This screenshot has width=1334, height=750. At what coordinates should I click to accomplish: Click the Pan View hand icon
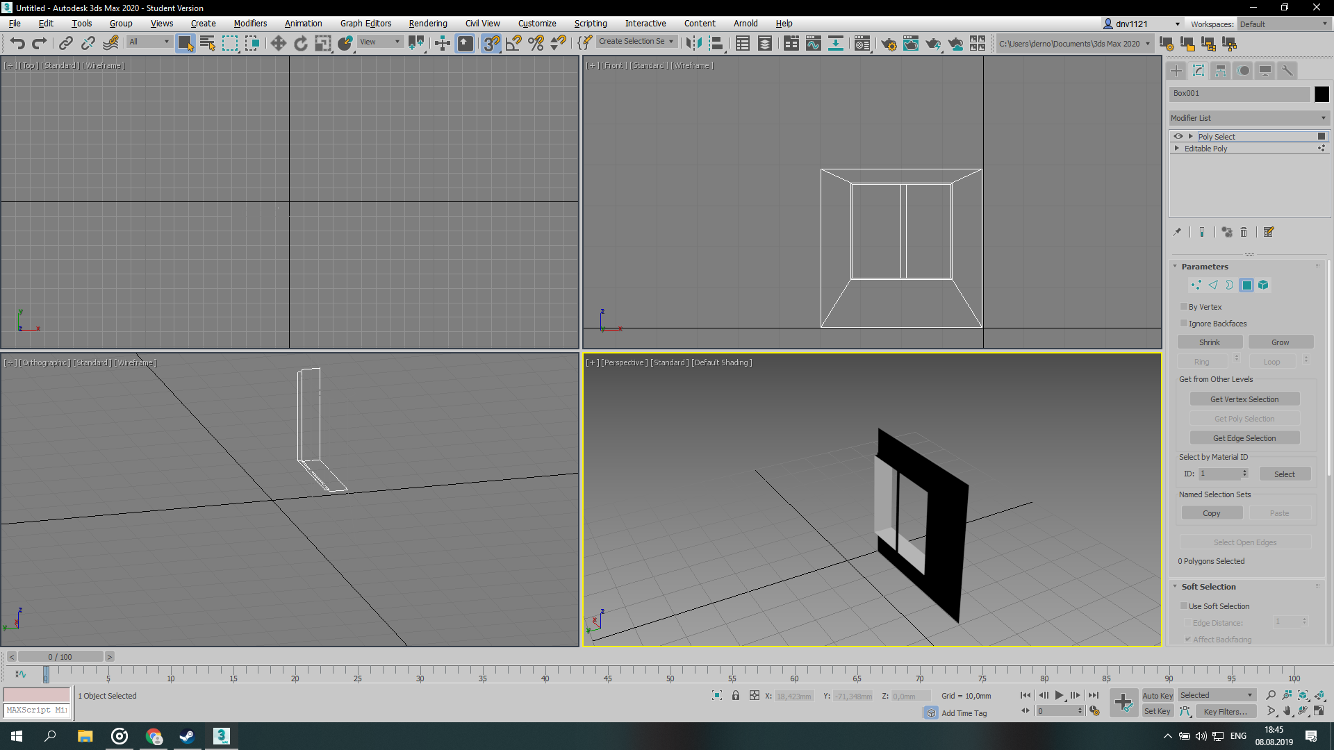point(1287,711)
